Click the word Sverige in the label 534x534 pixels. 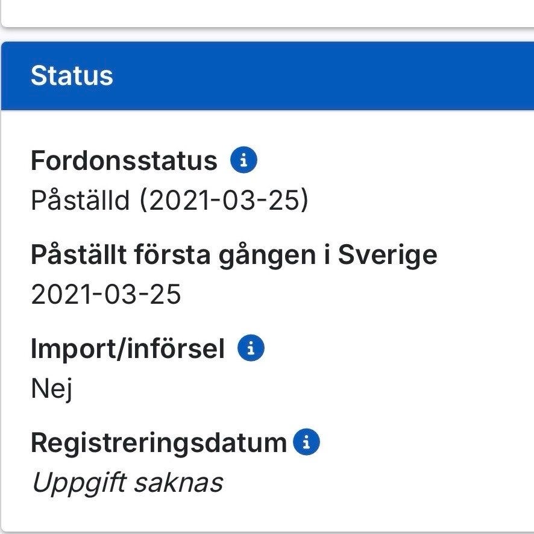[388, 256]
